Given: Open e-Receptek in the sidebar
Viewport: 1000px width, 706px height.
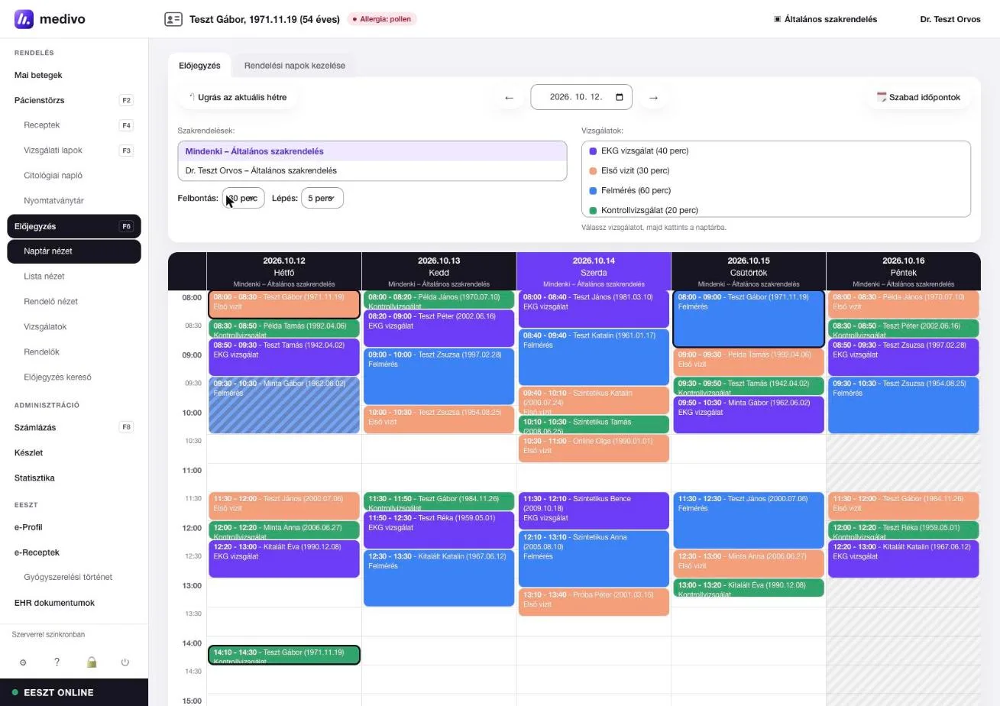Looking at the screenshot, I should coord(74,552).
